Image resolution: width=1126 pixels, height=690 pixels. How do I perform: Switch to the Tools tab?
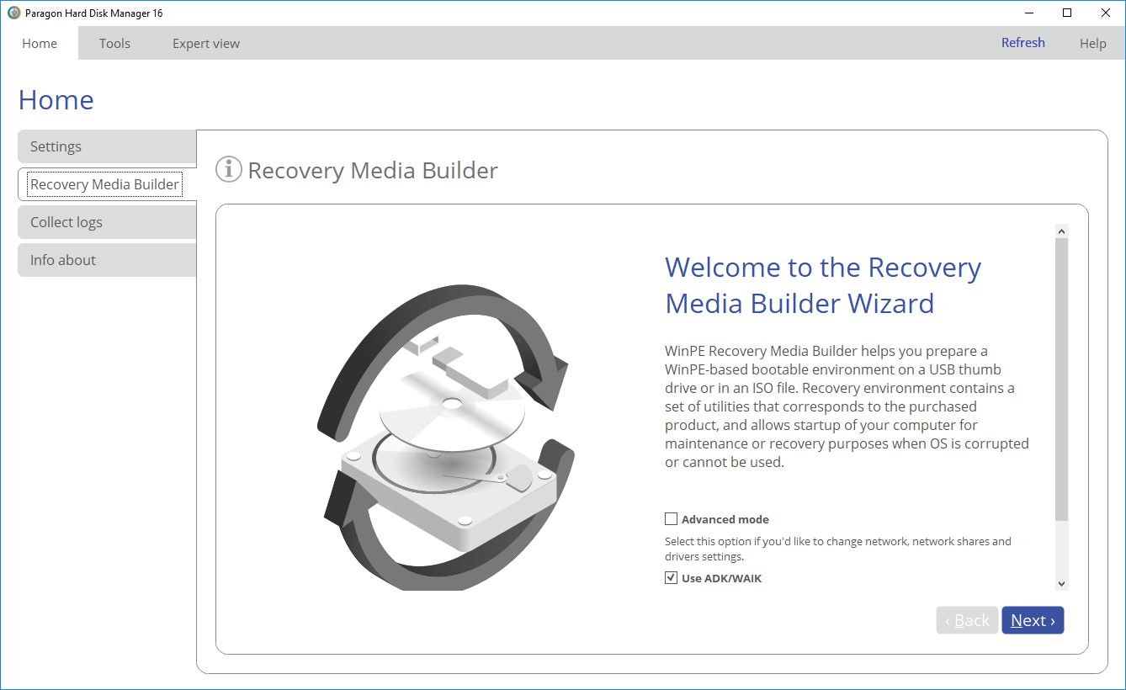coord(114,44)
